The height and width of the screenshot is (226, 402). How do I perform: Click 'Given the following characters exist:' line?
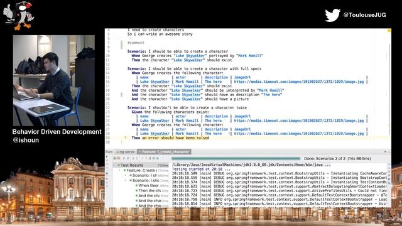pyautogui.click(x=170, y=112)
